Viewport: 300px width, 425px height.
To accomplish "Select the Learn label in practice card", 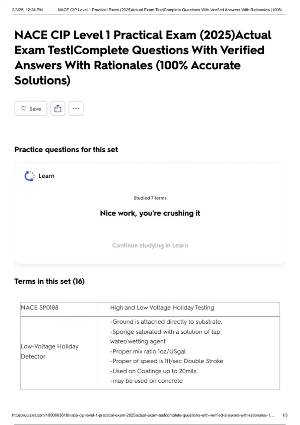I will point(46,176).
